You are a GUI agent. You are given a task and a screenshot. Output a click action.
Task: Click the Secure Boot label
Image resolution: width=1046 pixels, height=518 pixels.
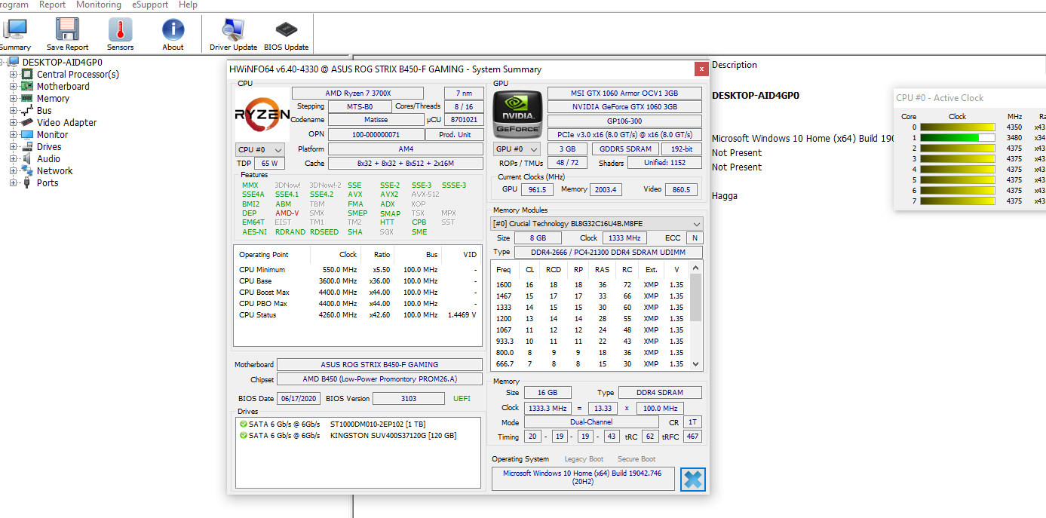636,459
